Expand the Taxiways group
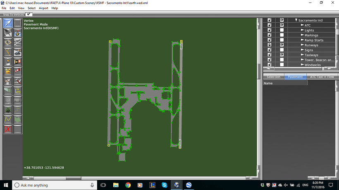The height and width of the screenshot is (190, 339). click(x=303, y=55)
